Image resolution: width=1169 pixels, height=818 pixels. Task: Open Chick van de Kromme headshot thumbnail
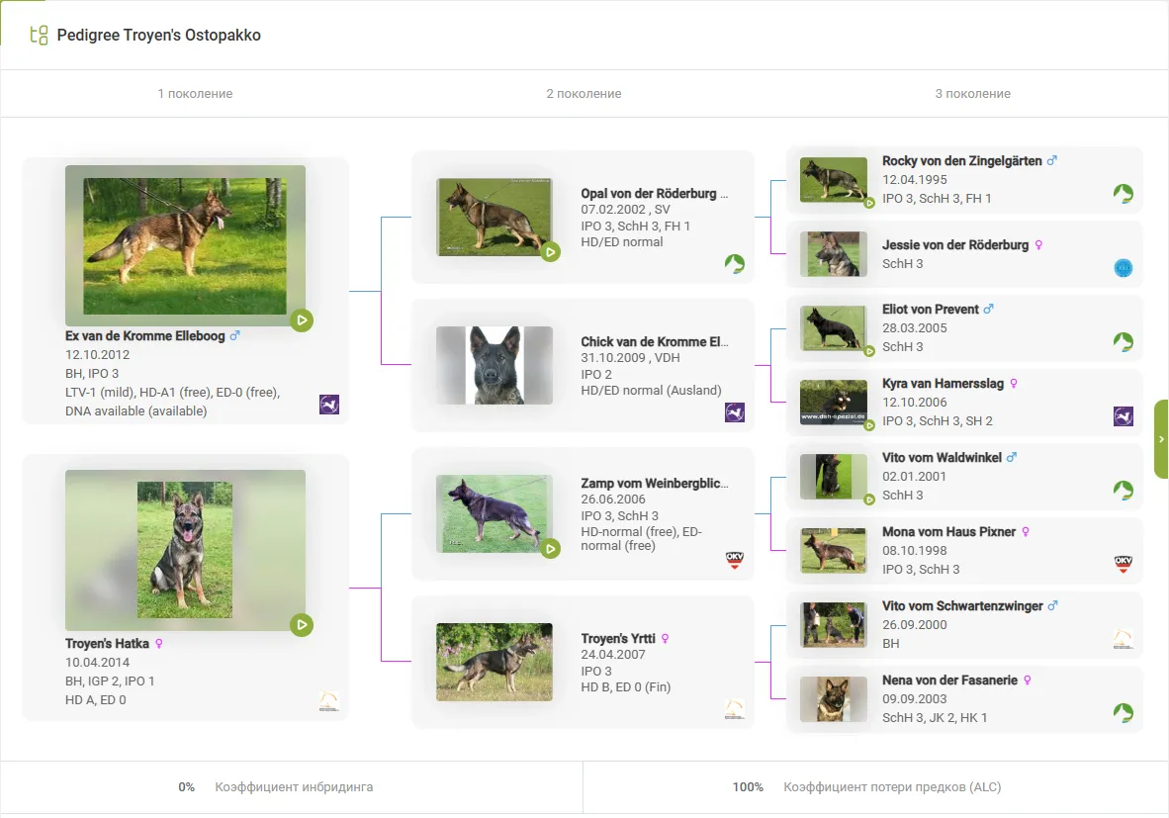(x=495, y=365)
